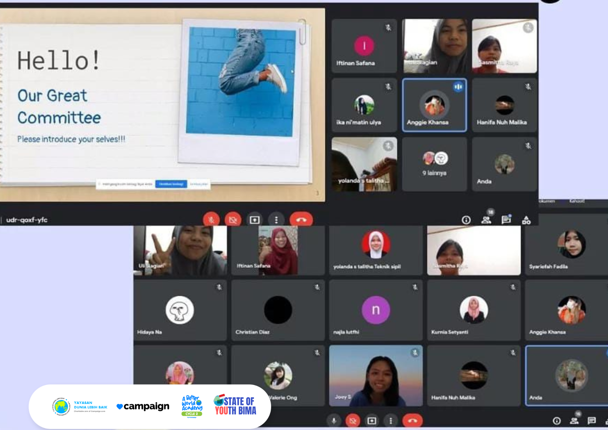Screen dimensions: 608x430
Task: Click audio indicator on Anggie Khansa tile
Action: coord(458,87)
